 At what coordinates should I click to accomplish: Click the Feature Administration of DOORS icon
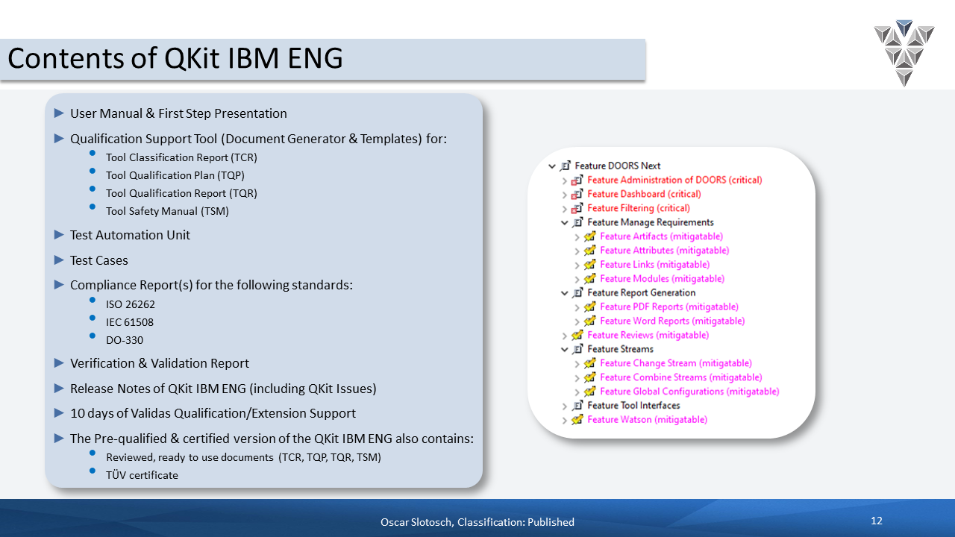pos(577,180)
